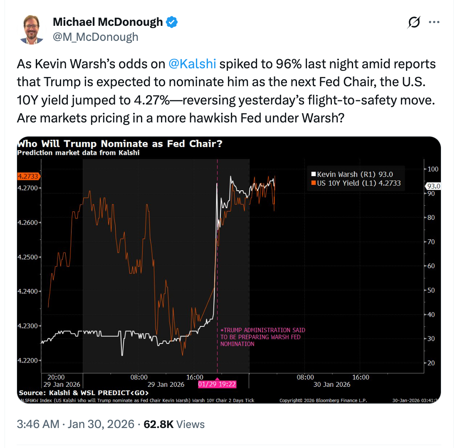View the 62.8K Views count

(x=174, y=424)
